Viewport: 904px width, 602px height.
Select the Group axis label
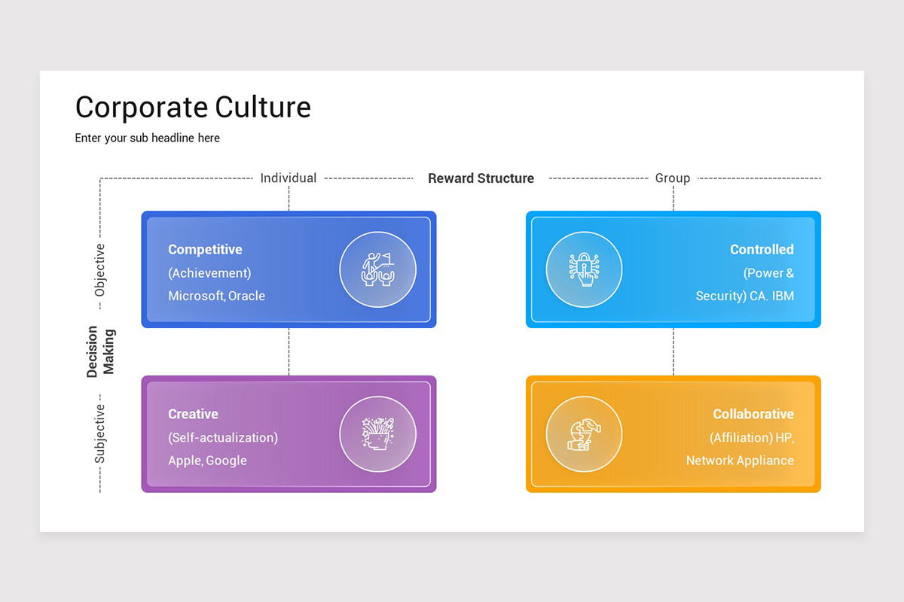tap(672, 178)
